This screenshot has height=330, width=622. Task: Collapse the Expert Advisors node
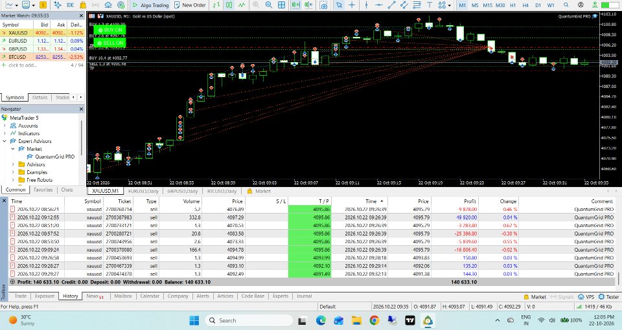(x=5, y=141)
